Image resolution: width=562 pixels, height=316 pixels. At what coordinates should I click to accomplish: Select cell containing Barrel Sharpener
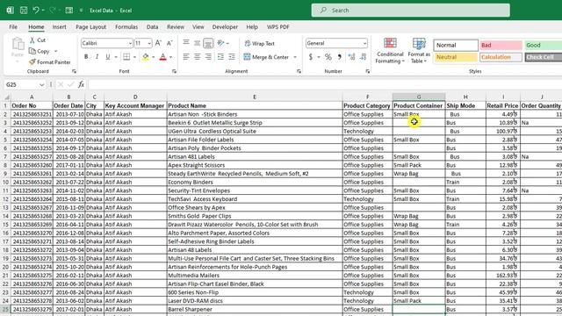[255, 309]
